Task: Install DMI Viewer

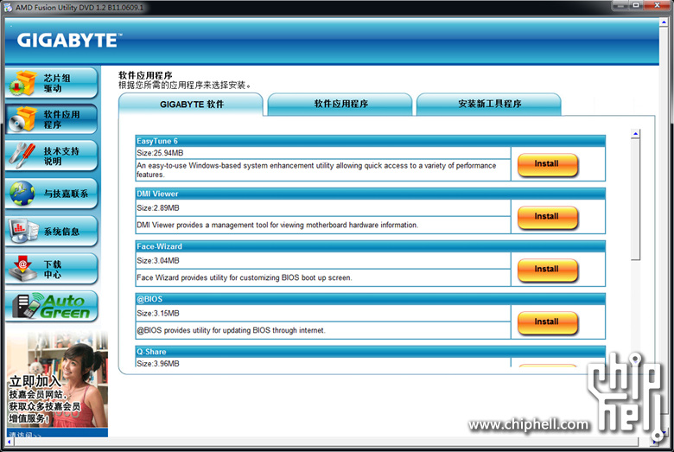Action: point(547,217)
